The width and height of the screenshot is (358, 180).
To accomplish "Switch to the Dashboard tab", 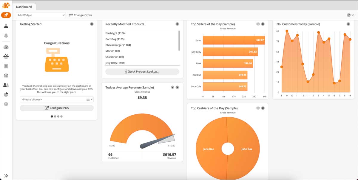I will 24,7.
